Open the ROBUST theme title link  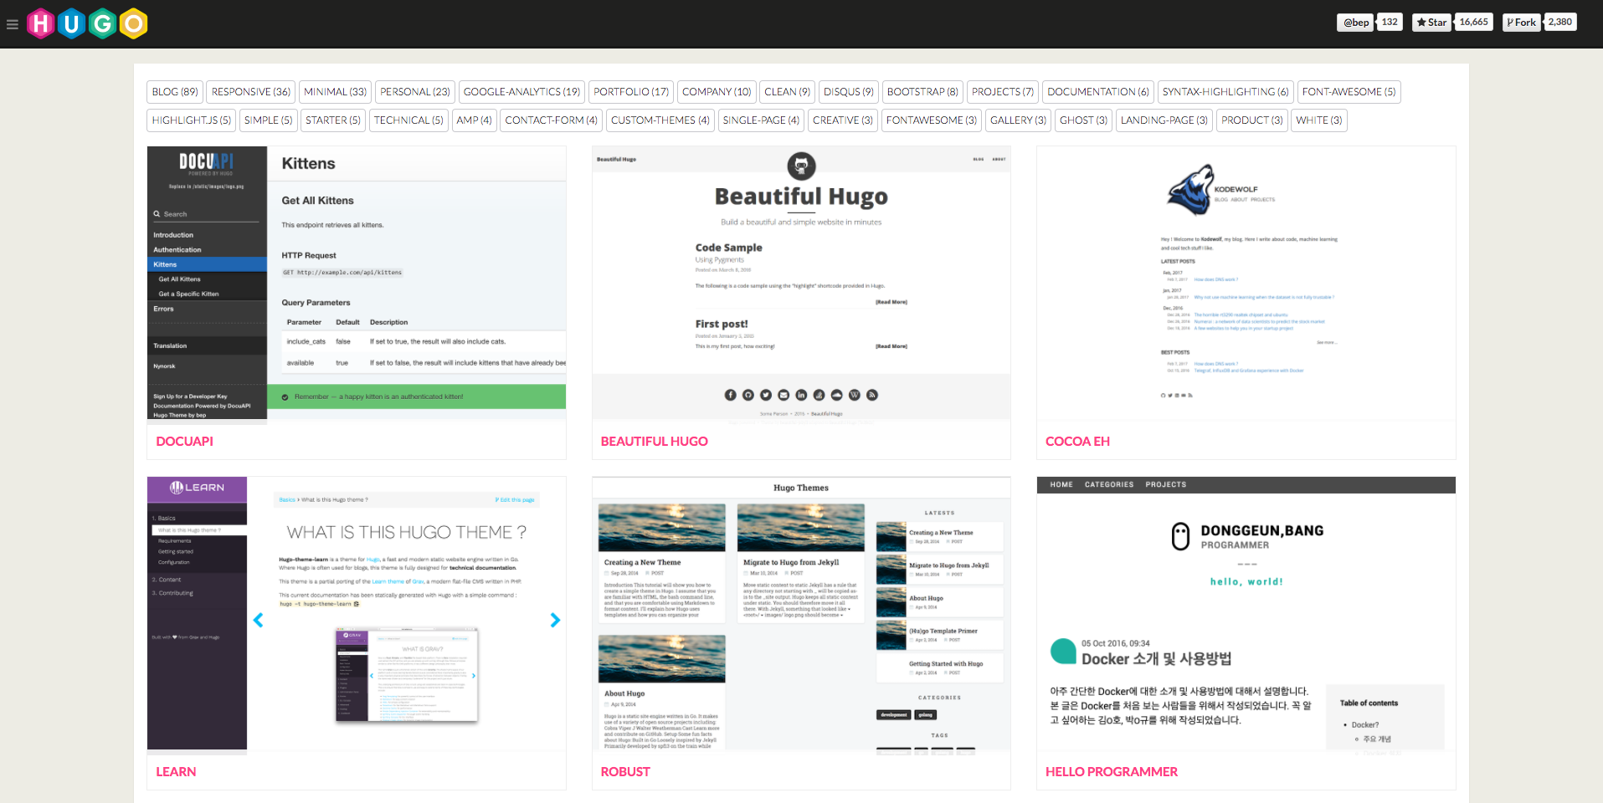click(625, 772)
